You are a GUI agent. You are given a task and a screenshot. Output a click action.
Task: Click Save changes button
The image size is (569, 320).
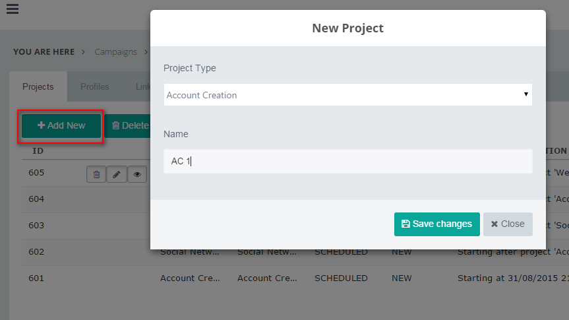click(x=437, y=224)
